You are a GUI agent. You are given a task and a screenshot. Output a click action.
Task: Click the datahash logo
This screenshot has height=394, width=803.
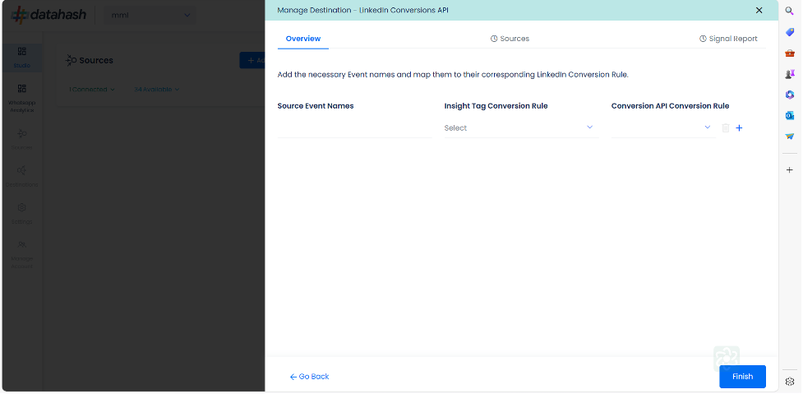coord(48,14)
